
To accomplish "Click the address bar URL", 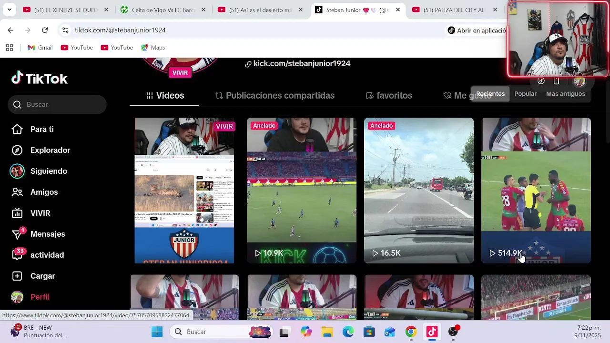I will click(120, 30).
